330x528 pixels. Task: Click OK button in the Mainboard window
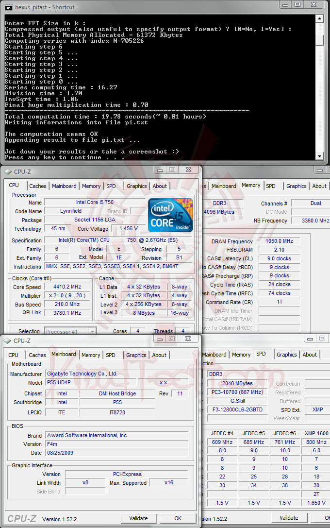pyautogui.click(x=178, y=518)
